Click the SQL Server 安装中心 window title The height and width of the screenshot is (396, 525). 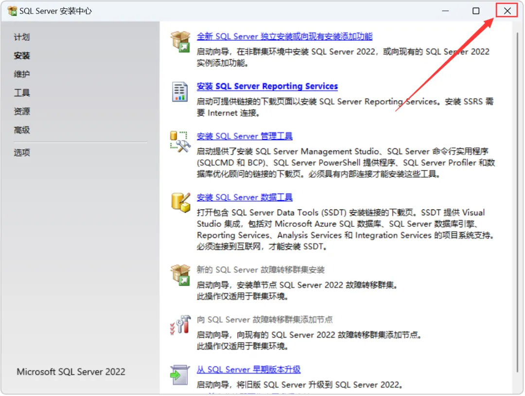[x=55, y=11]
